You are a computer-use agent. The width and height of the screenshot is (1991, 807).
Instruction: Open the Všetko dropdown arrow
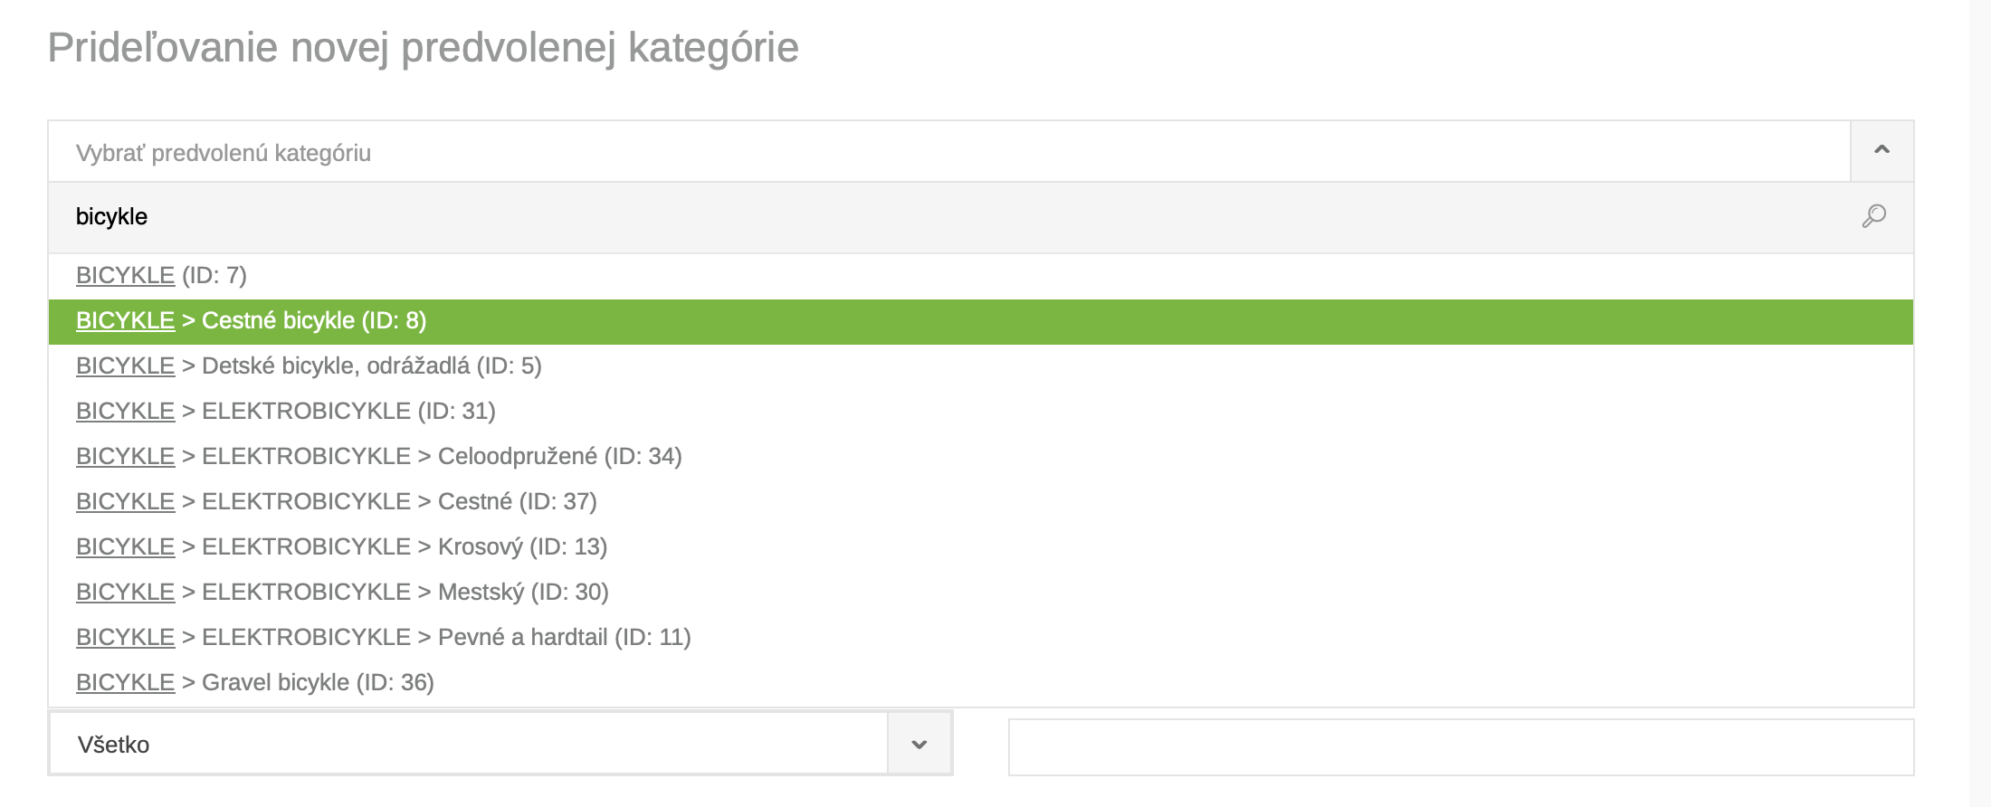[919, 744]
